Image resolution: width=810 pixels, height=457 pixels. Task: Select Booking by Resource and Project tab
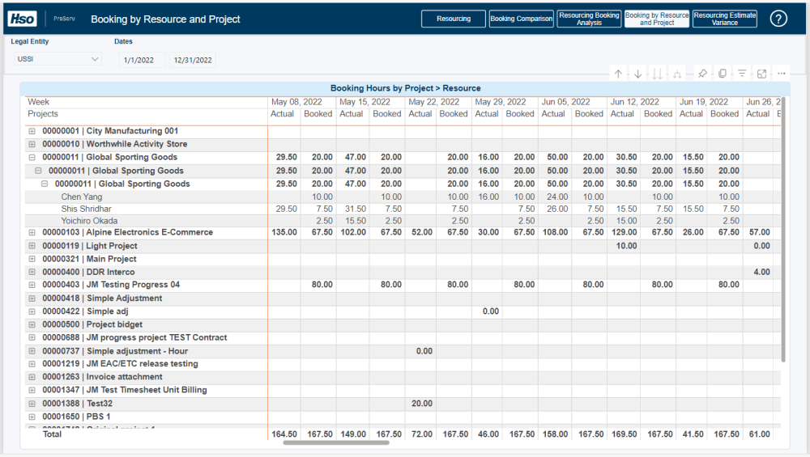(657, 19)
